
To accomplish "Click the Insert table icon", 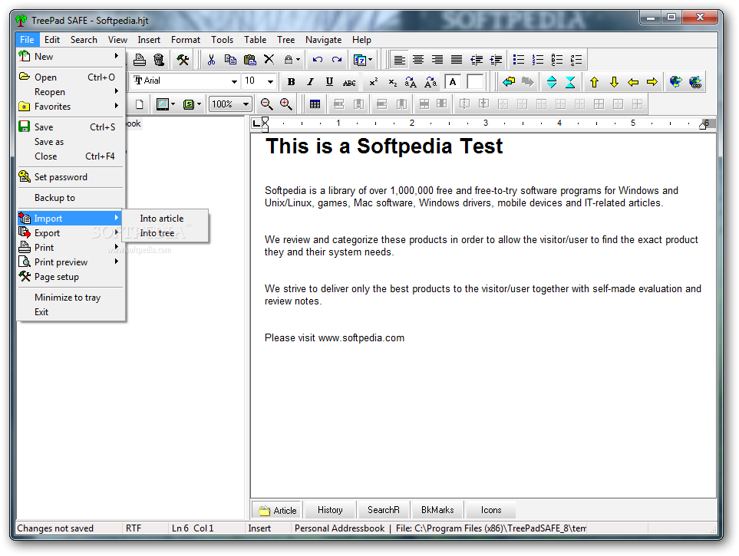I will [x=315, y=104].
